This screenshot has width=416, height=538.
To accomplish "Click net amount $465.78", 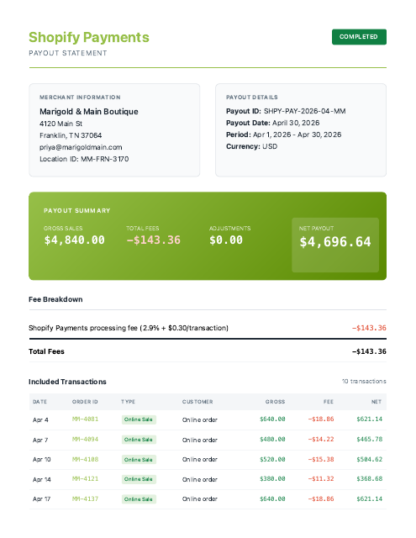I will pyautogui.click(x=370, y=439).
